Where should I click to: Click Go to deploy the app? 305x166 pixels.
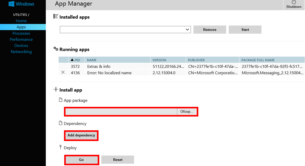click(x=82, y=160)
